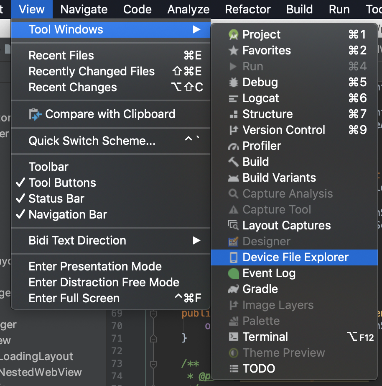
Task: Click the Debug bug icon
Action: pos(233,82)
